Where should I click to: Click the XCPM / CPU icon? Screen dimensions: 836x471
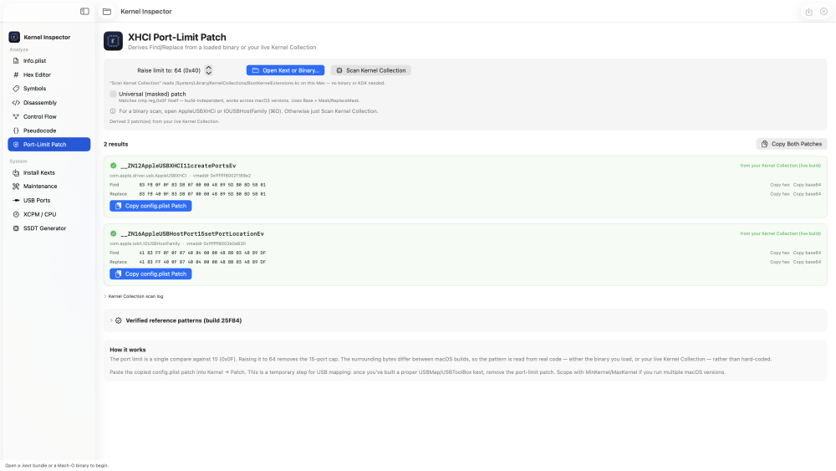16,214
